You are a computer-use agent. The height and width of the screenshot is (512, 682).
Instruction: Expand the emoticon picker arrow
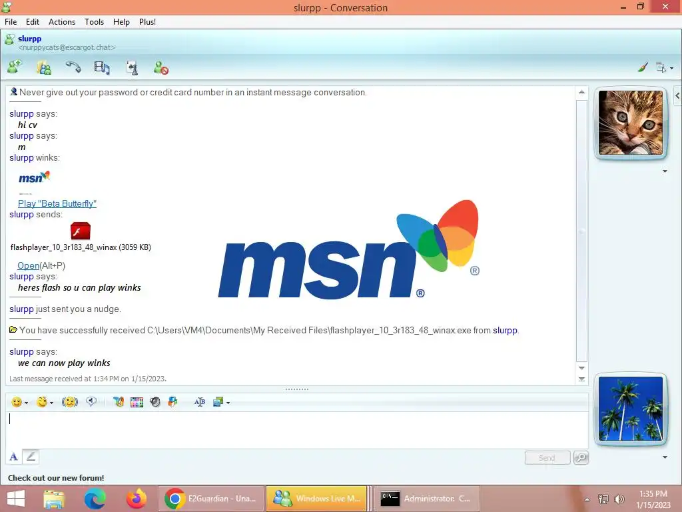[27, 403]
